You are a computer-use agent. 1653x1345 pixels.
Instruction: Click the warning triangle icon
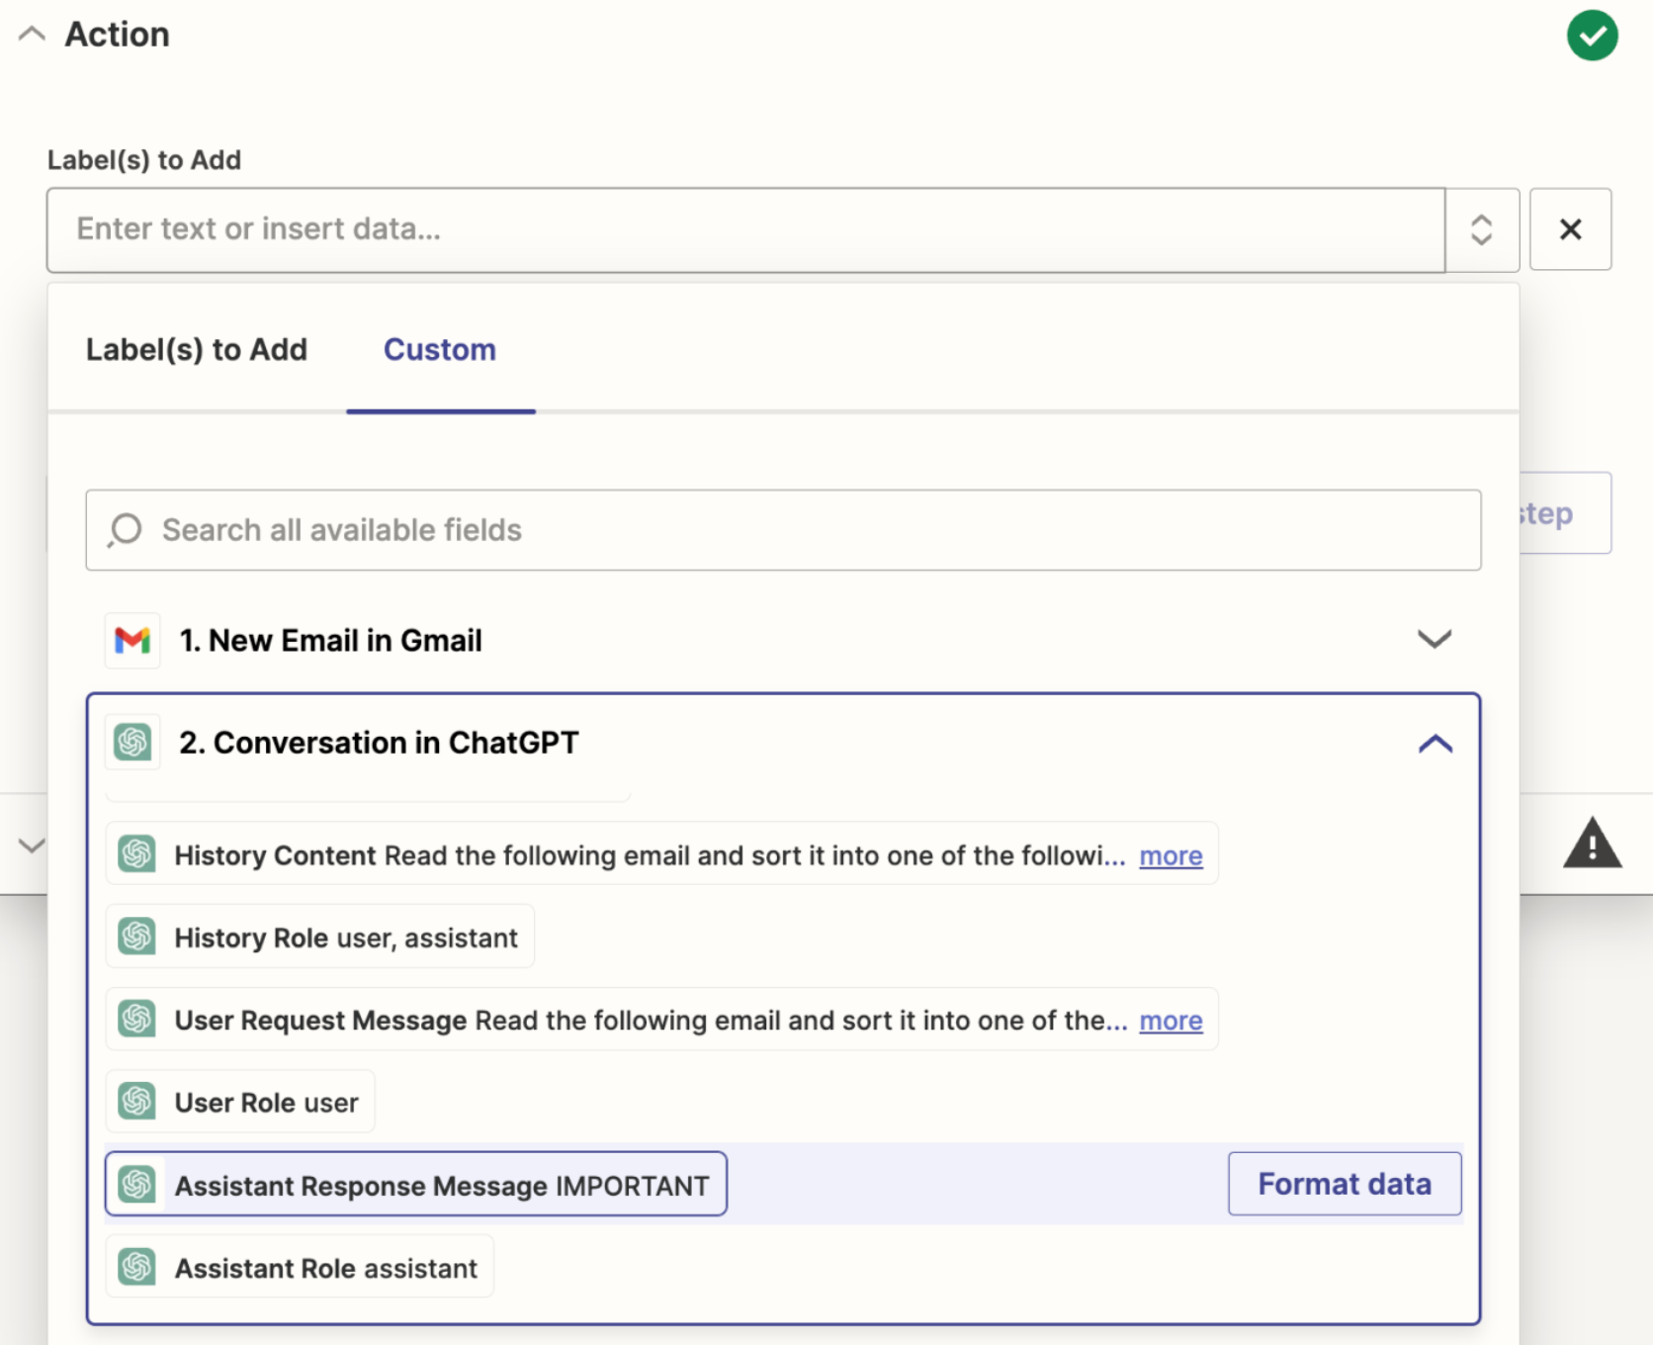click(x=1592, y=845)
